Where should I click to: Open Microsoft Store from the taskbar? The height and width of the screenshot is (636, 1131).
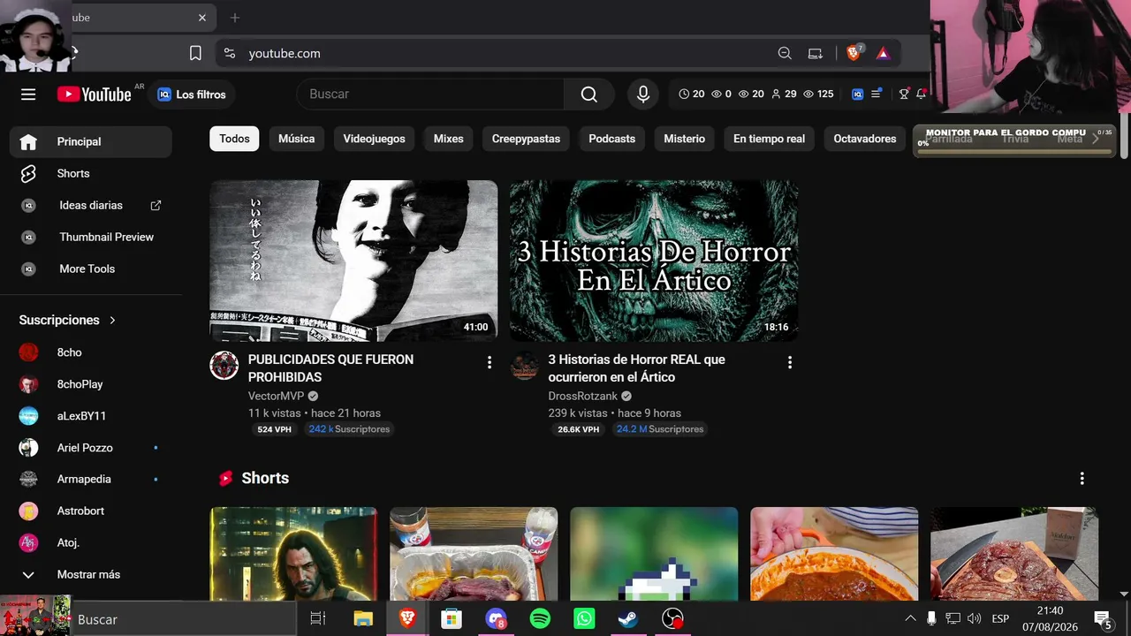click(x=452, y=619)
